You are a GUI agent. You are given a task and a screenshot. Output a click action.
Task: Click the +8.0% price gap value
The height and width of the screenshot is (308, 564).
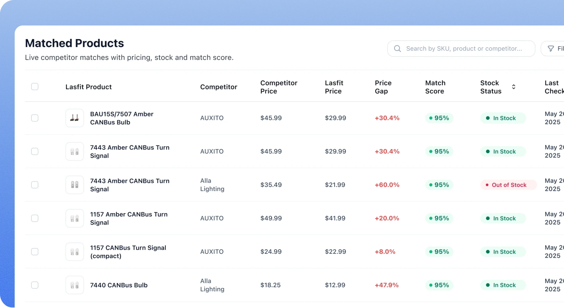385,252
